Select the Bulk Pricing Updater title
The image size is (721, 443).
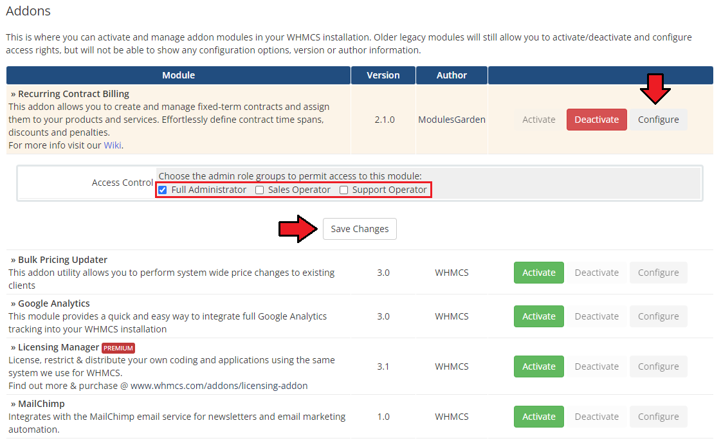point(62,260)
